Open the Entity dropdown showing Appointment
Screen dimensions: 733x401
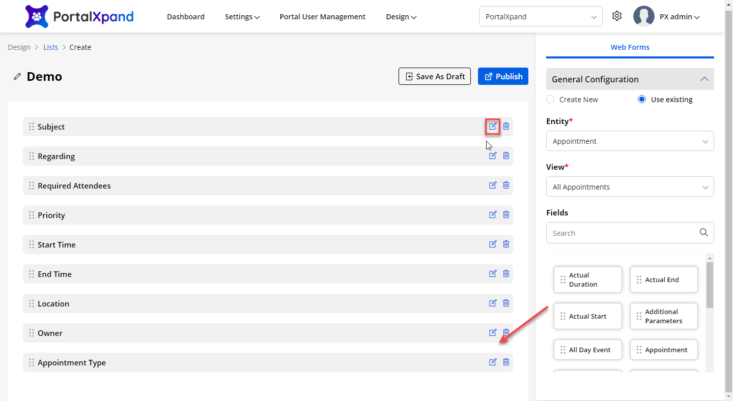coord(630,141)
